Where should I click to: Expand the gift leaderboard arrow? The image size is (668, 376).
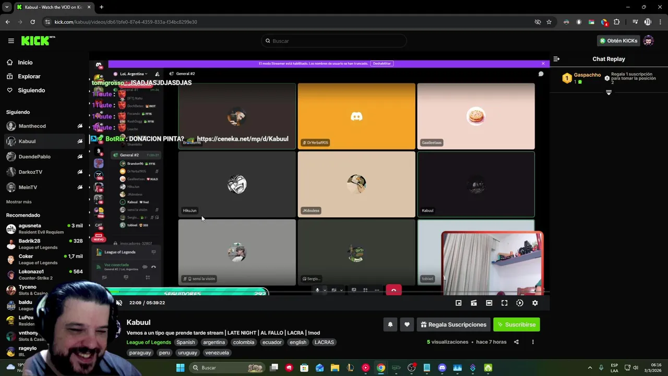[609, 92]
